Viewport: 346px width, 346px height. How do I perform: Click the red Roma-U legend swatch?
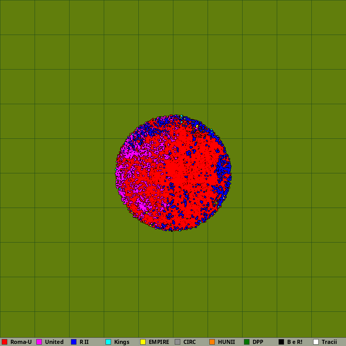tap(4, 342)
